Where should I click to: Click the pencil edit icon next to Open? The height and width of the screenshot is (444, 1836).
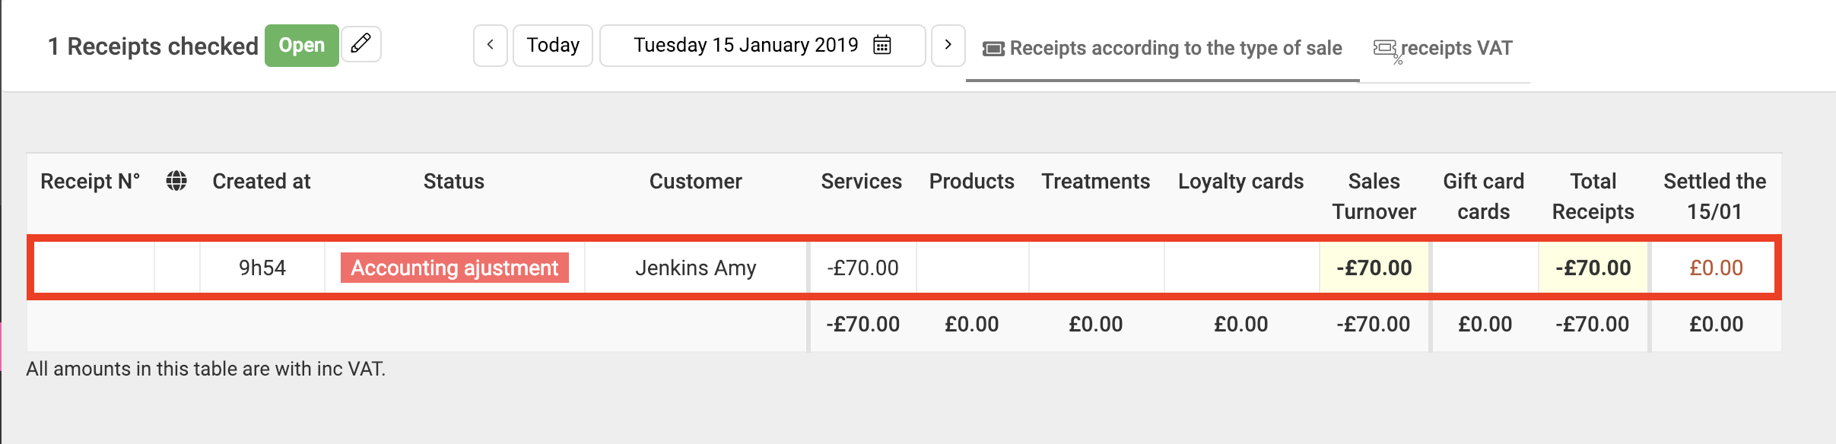pyautogui.click(x=361, y=45)
